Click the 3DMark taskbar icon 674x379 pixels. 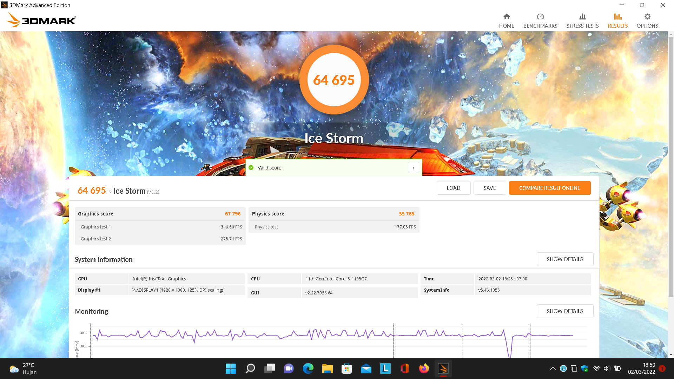443,368
